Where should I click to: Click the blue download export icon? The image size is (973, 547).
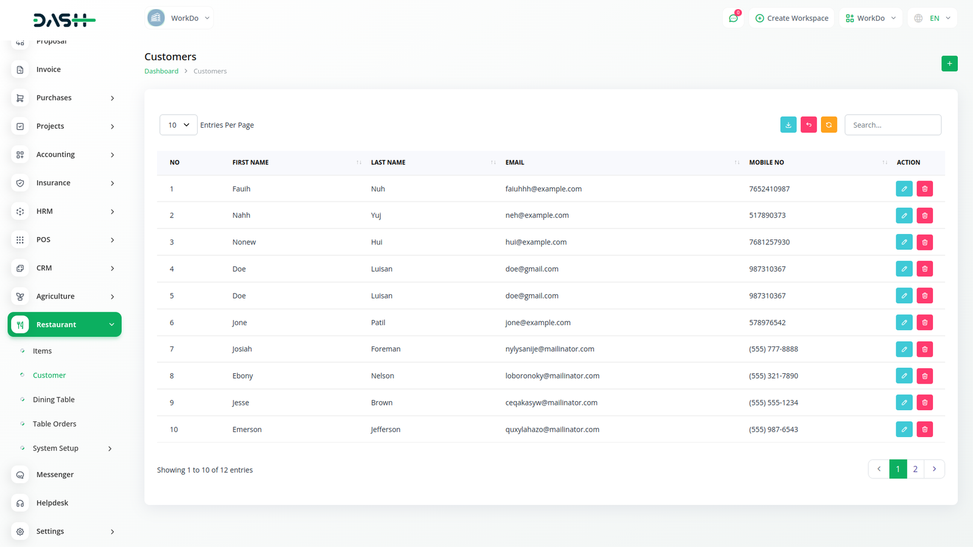pos(788,125)
